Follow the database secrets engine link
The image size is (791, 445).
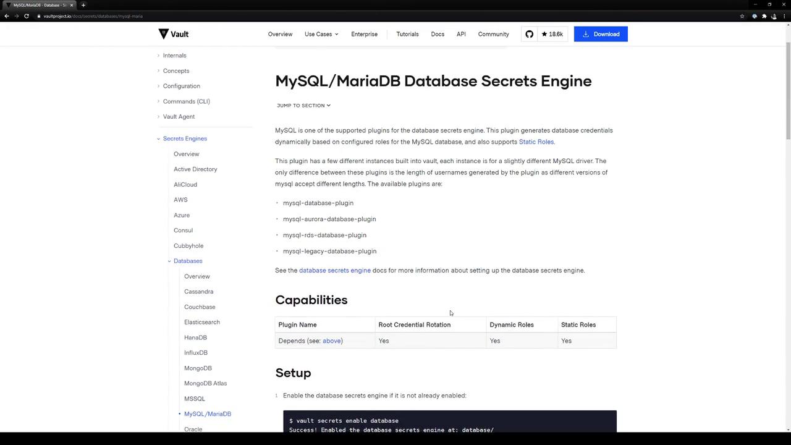[x=335, y=271]
